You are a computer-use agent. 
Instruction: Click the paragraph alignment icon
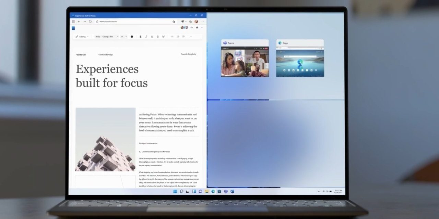pyautogui.click(x=183, y=37)
